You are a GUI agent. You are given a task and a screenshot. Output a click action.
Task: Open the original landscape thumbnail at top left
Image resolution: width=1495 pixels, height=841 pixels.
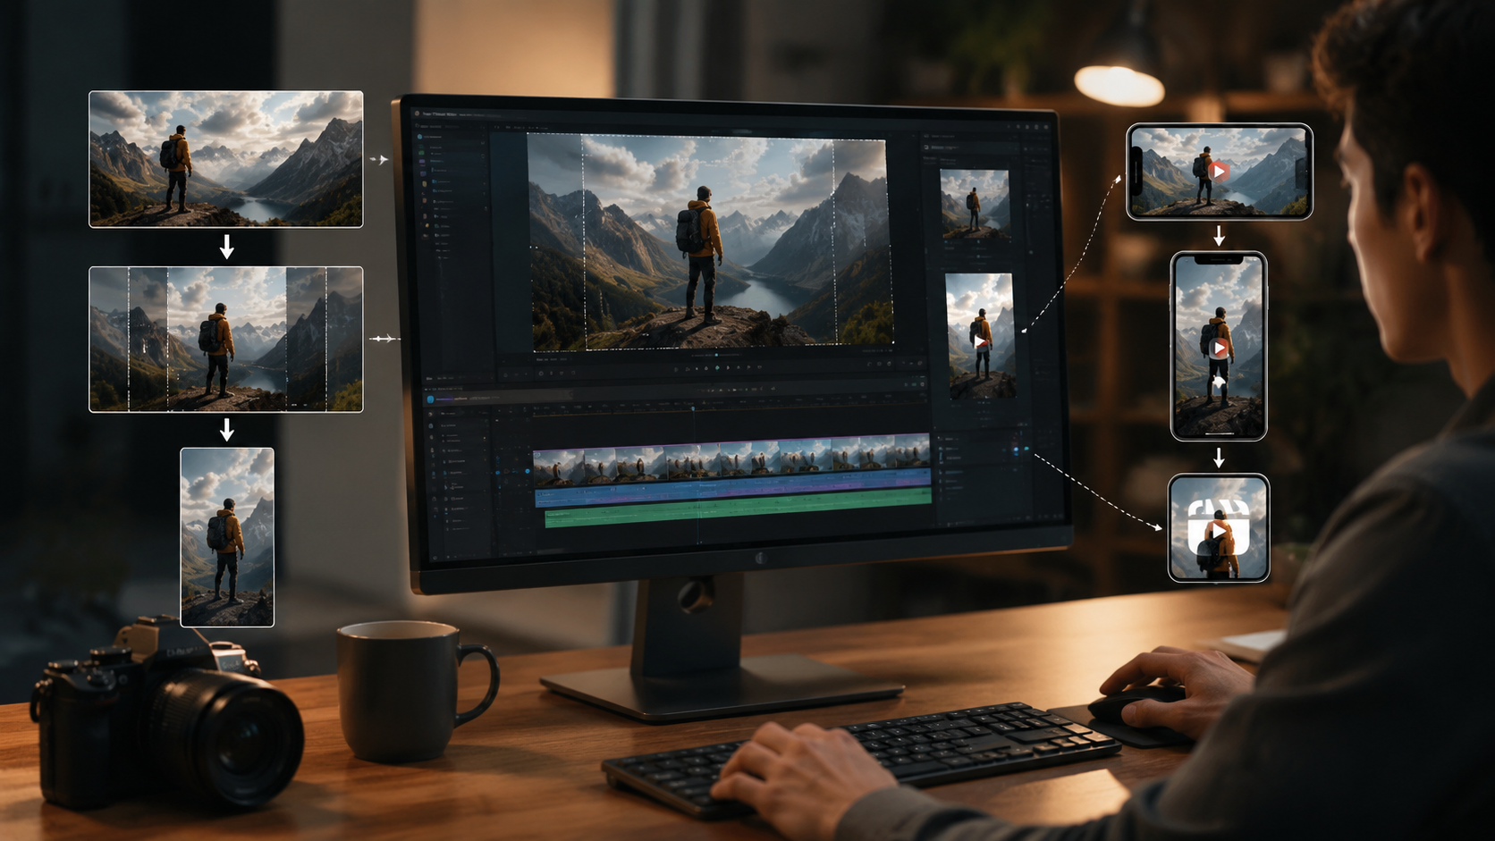pyautogui.click(x=226, y=159)
